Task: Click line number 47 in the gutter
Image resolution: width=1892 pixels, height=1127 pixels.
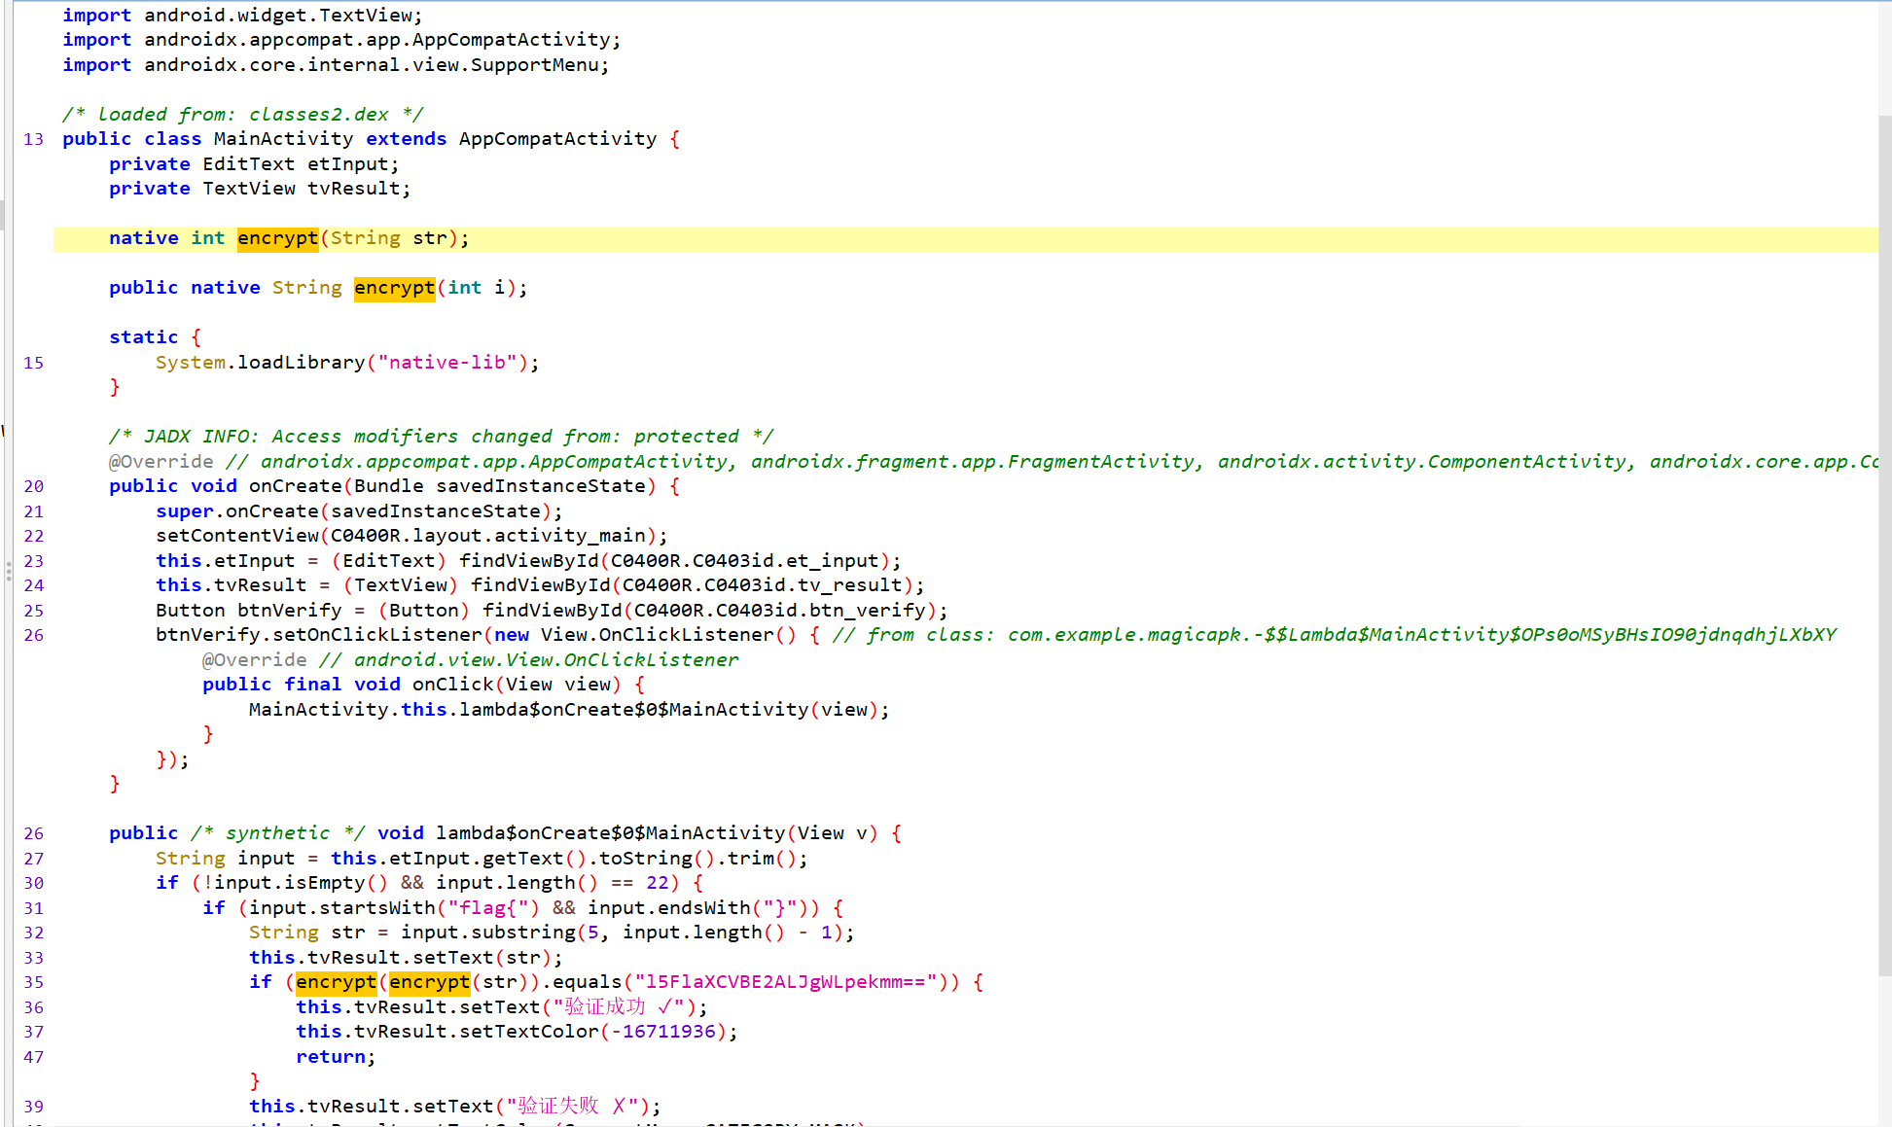Action: coord(33,1057)
